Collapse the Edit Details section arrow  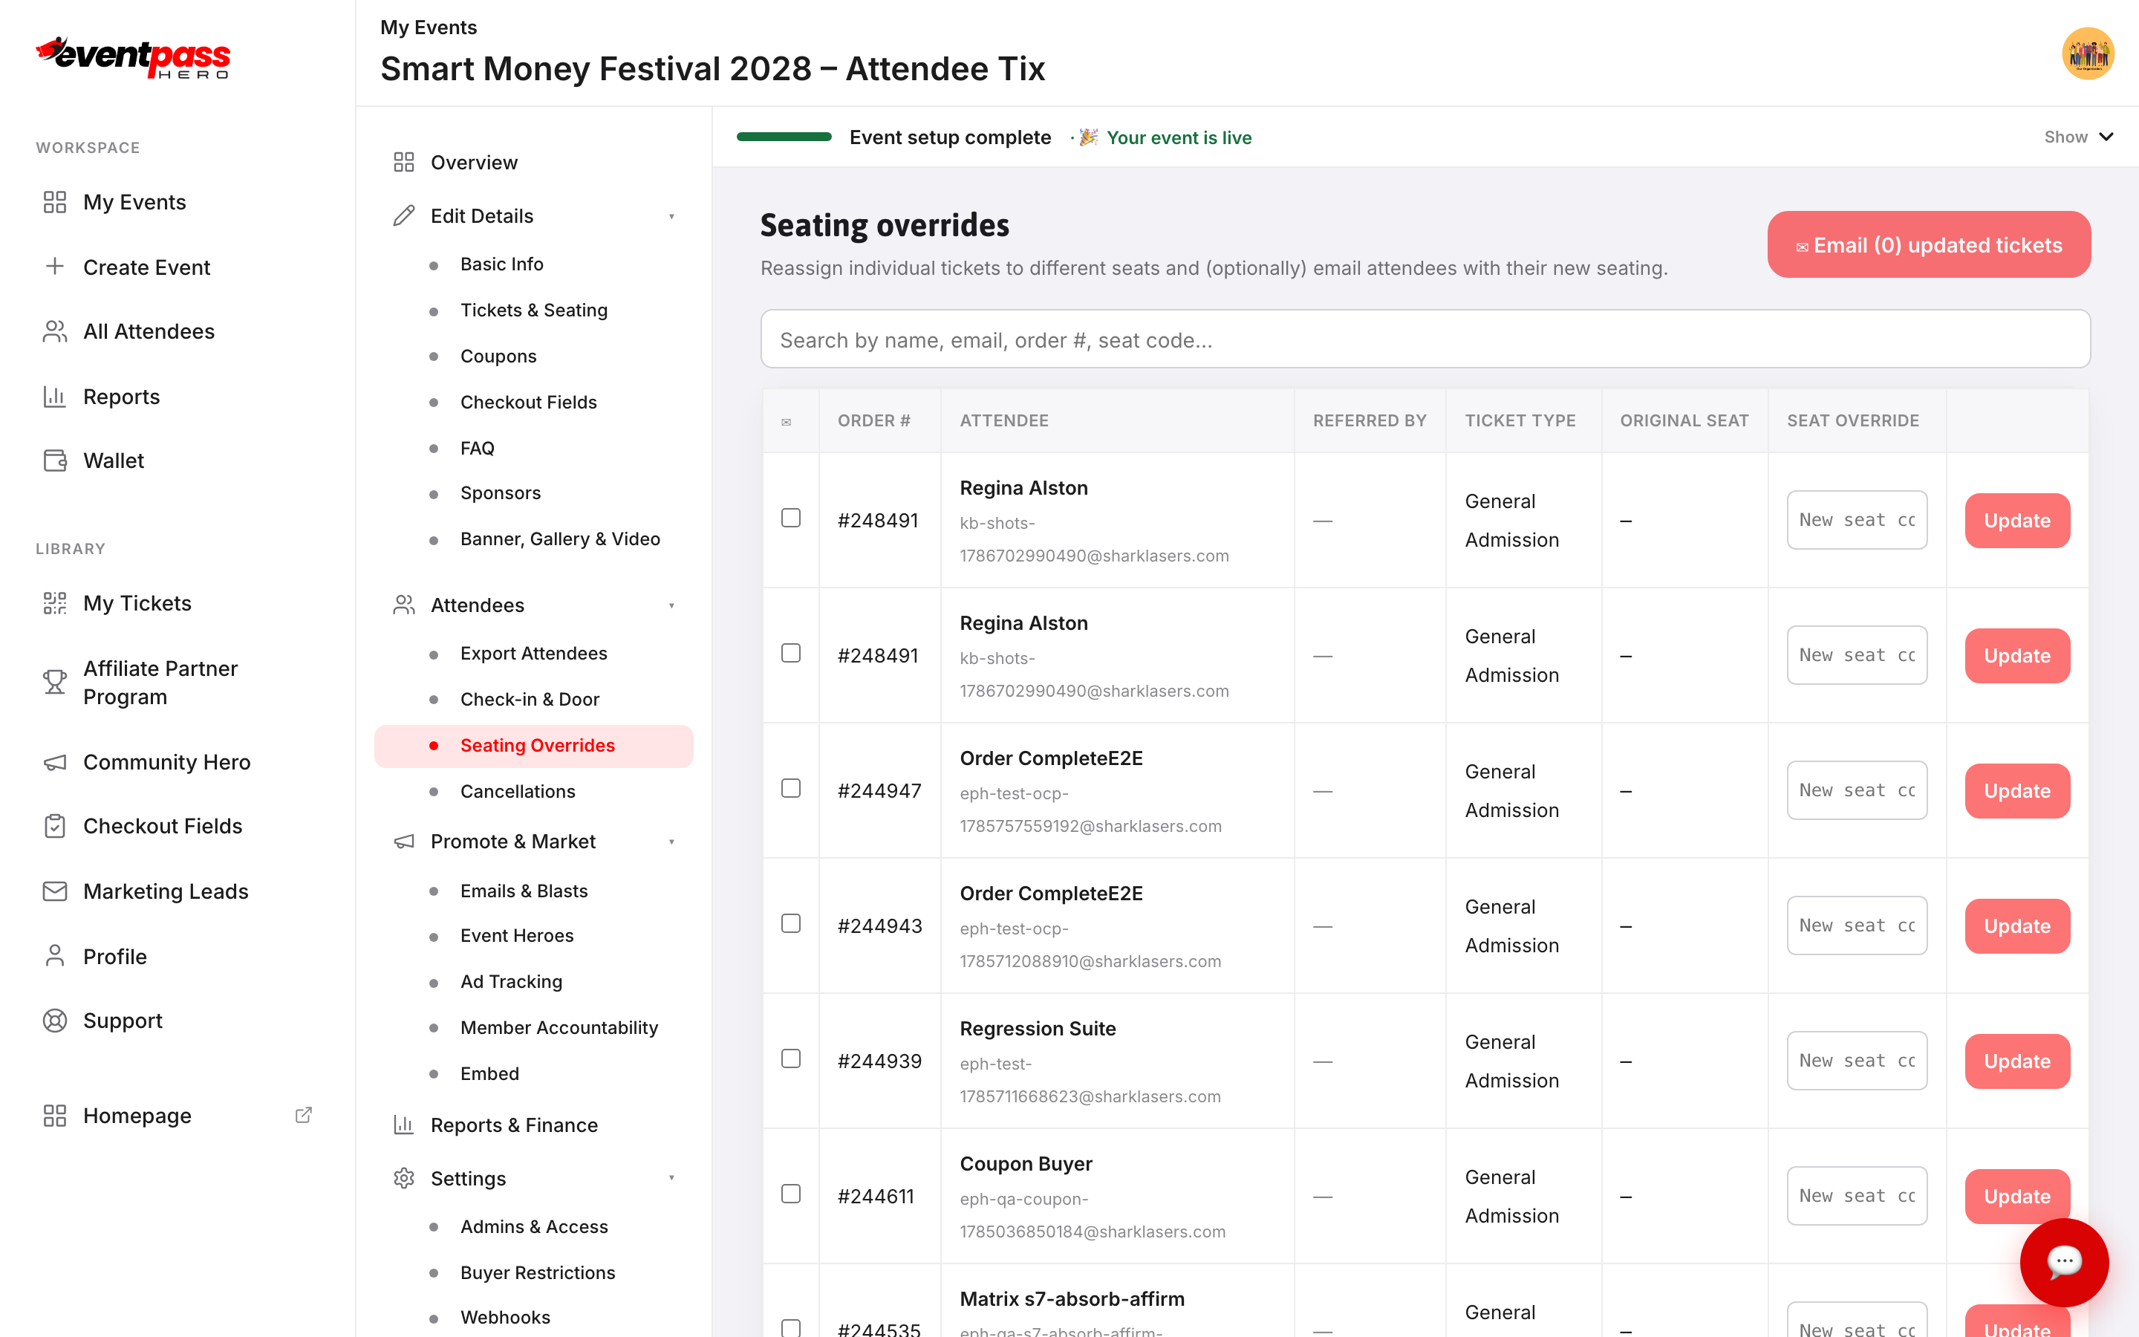tap(671, 217)
